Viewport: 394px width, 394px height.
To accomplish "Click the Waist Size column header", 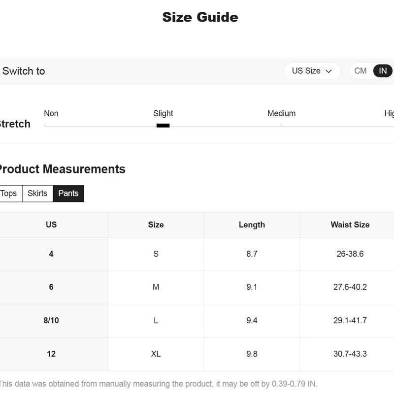I will point(350,225).
